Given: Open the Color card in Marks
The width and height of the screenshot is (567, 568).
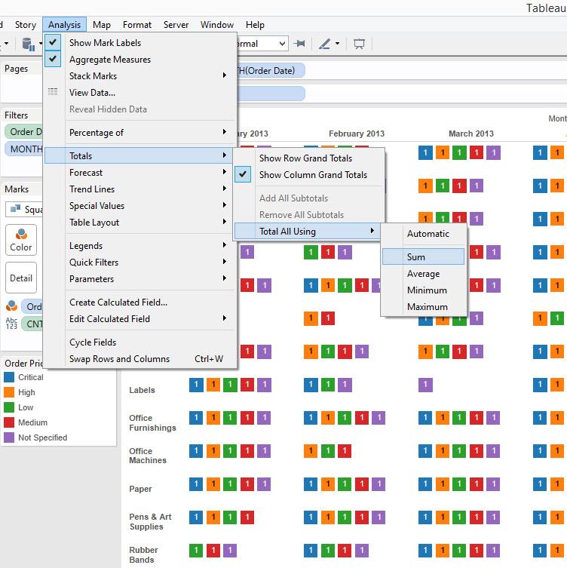Looking at the screenshot, I should (21, 238).
